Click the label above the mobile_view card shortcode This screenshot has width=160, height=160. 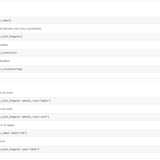tap(6, 109)
